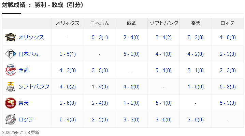This screenshot has width=245, height=136.
Task: Click Lotte vs Orix record 0 - 4(0)
Action: coord(68,120)
